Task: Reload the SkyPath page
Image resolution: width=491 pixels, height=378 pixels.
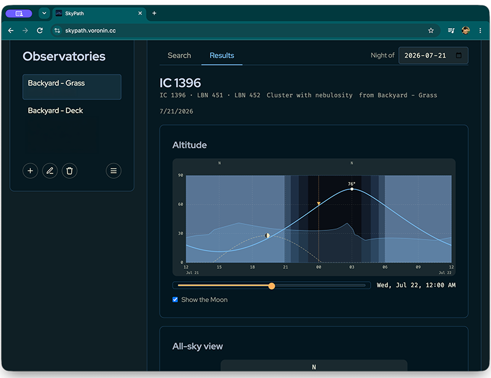Action: [40, 31]
